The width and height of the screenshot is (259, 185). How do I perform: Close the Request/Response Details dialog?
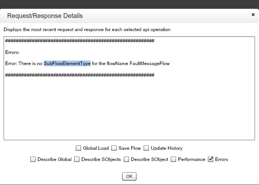click(253, 14)
